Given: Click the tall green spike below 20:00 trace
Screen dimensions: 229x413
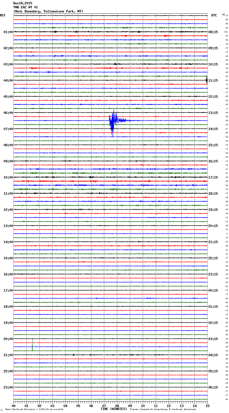Looking at the screenshot, I should coord(32,345).
